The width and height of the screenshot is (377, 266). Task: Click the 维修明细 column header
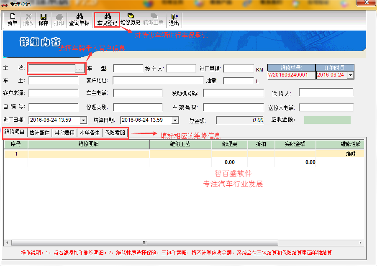(89, 144)
